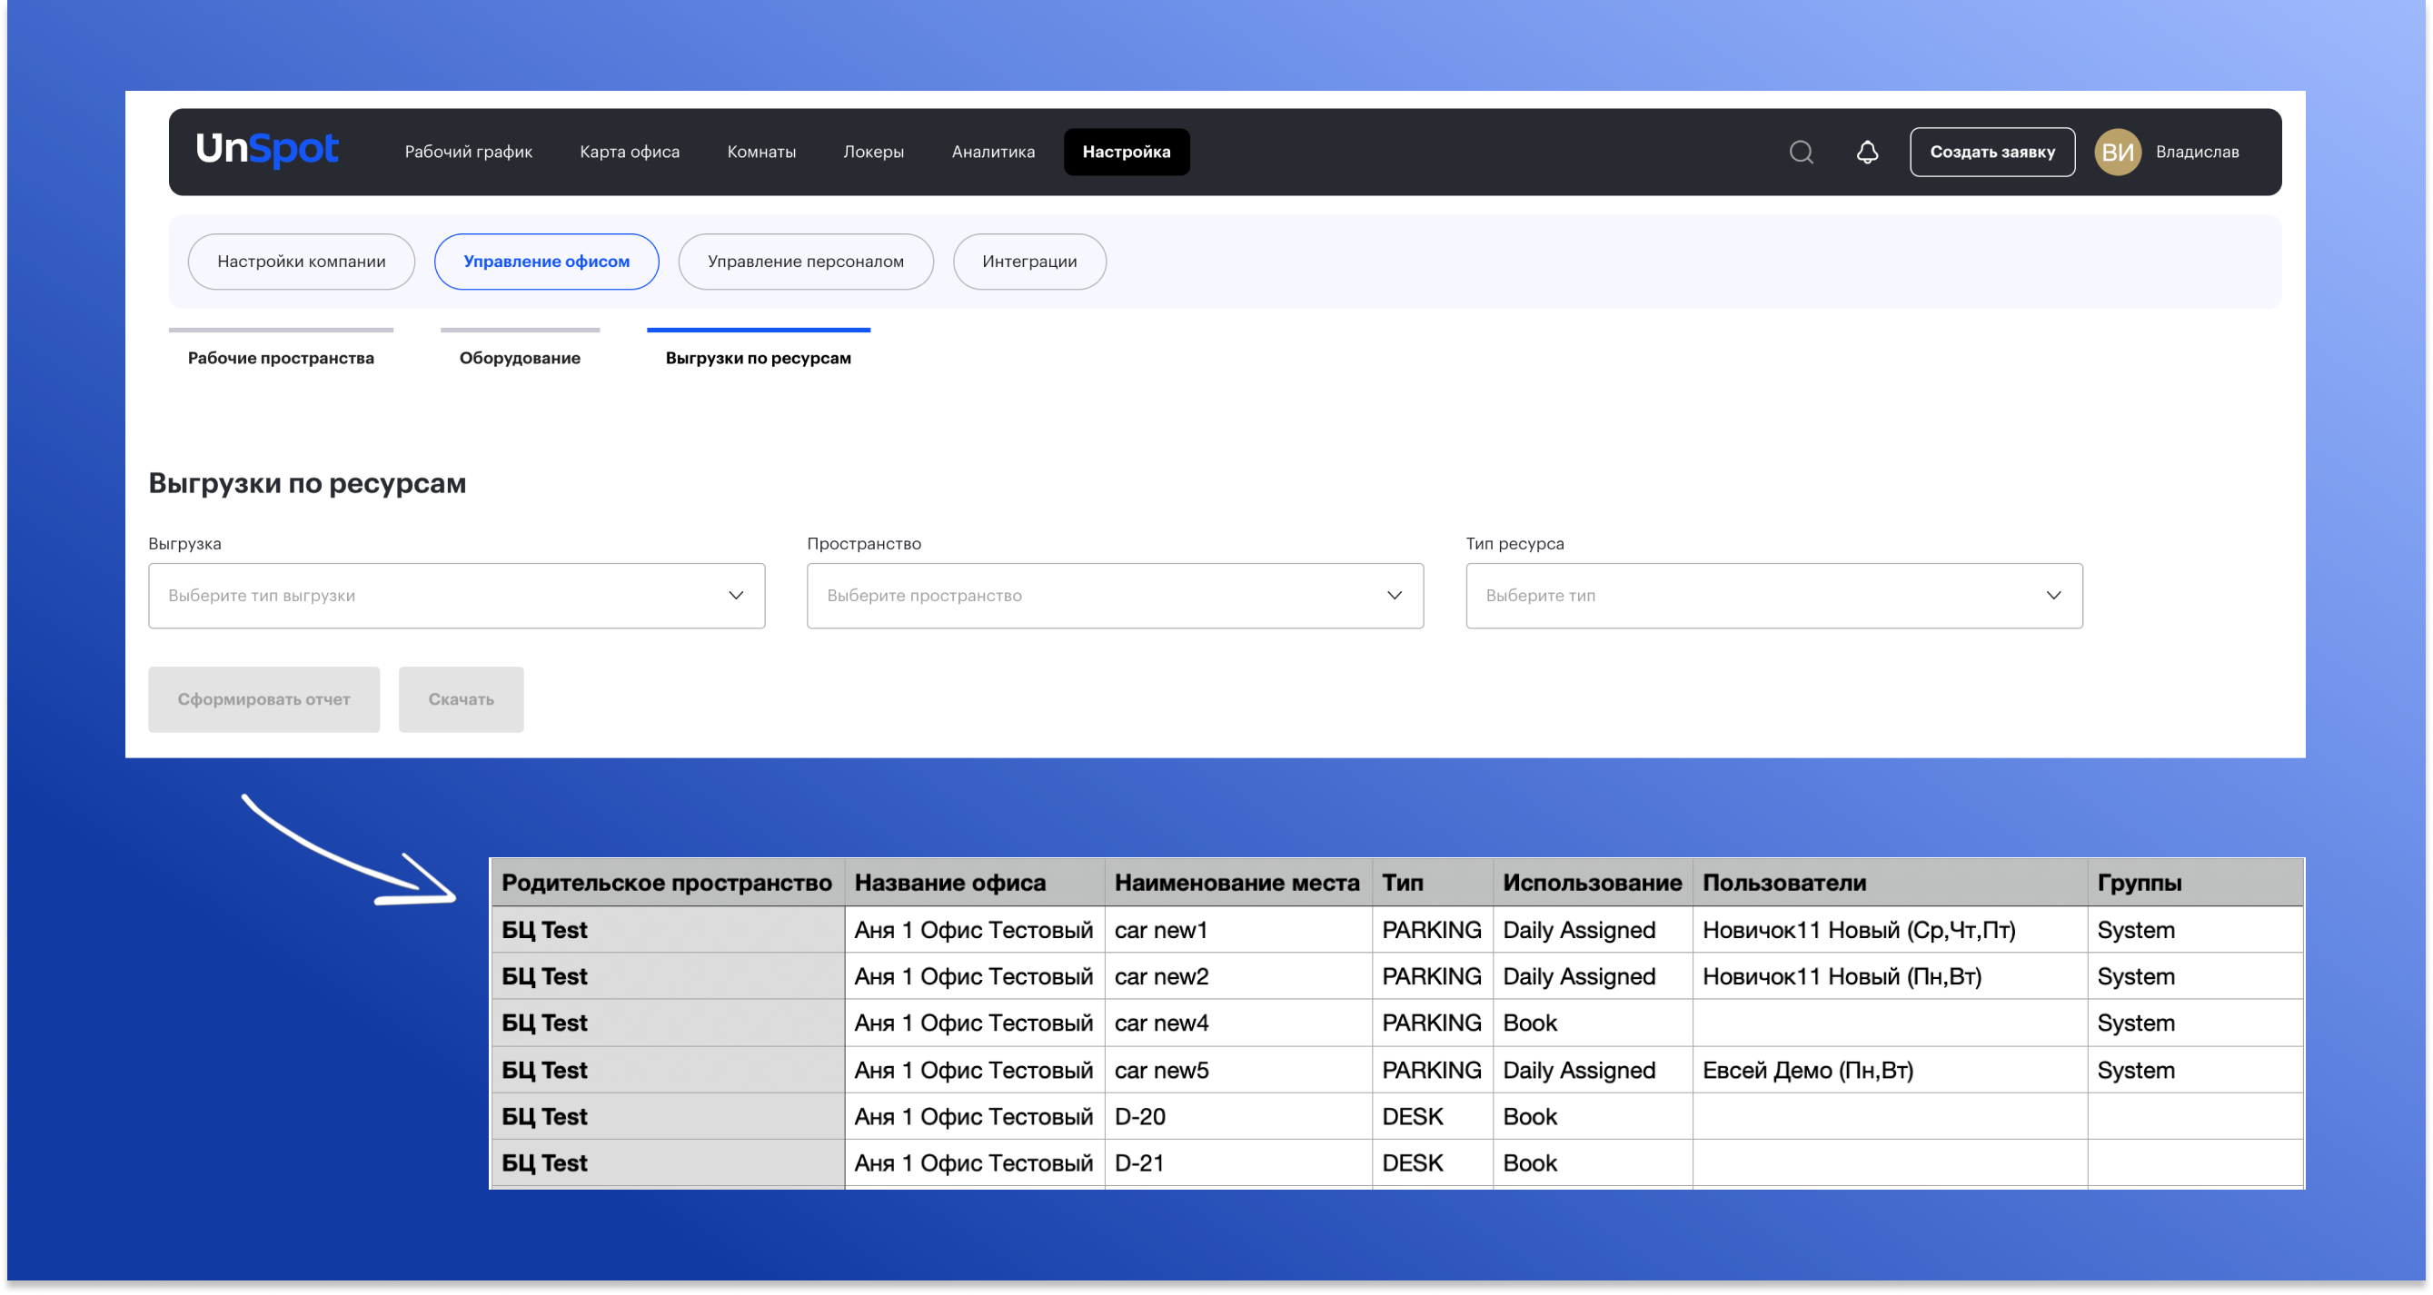Viewport: 2433px width, 1295px height.
Task: Open Настройки компании section
Action: click(302, 262)
